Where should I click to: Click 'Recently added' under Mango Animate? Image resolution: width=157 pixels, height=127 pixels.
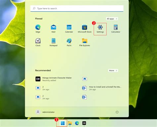[x=49, y=80]
